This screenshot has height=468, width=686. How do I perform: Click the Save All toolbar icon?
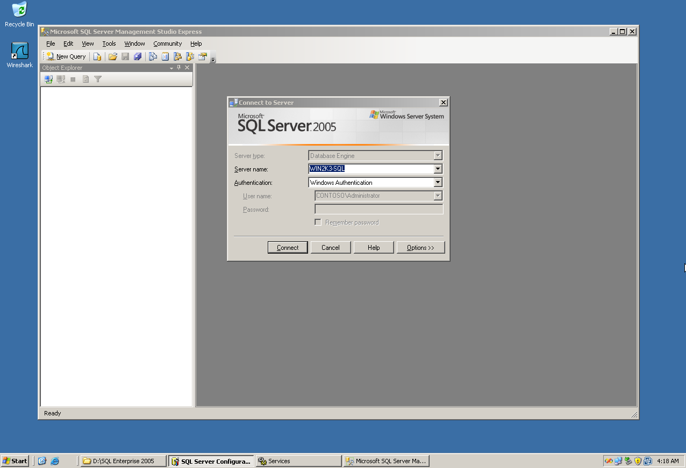(x=138, y=56)
